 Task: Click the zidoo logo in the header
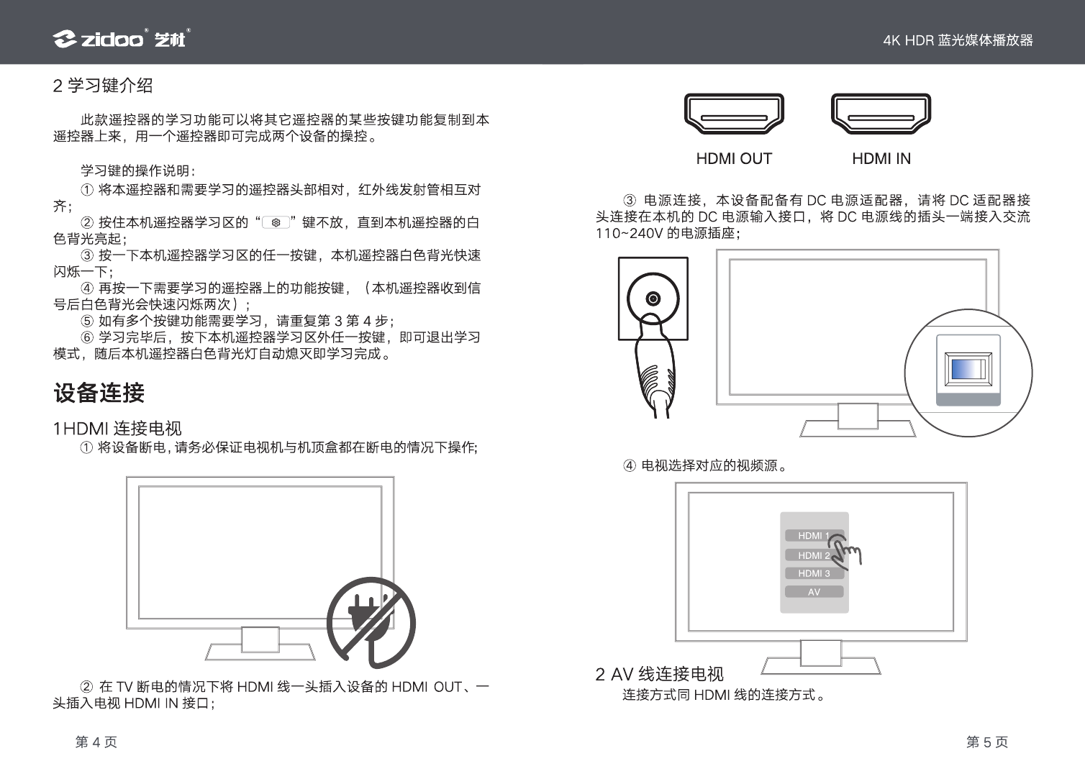122,39
